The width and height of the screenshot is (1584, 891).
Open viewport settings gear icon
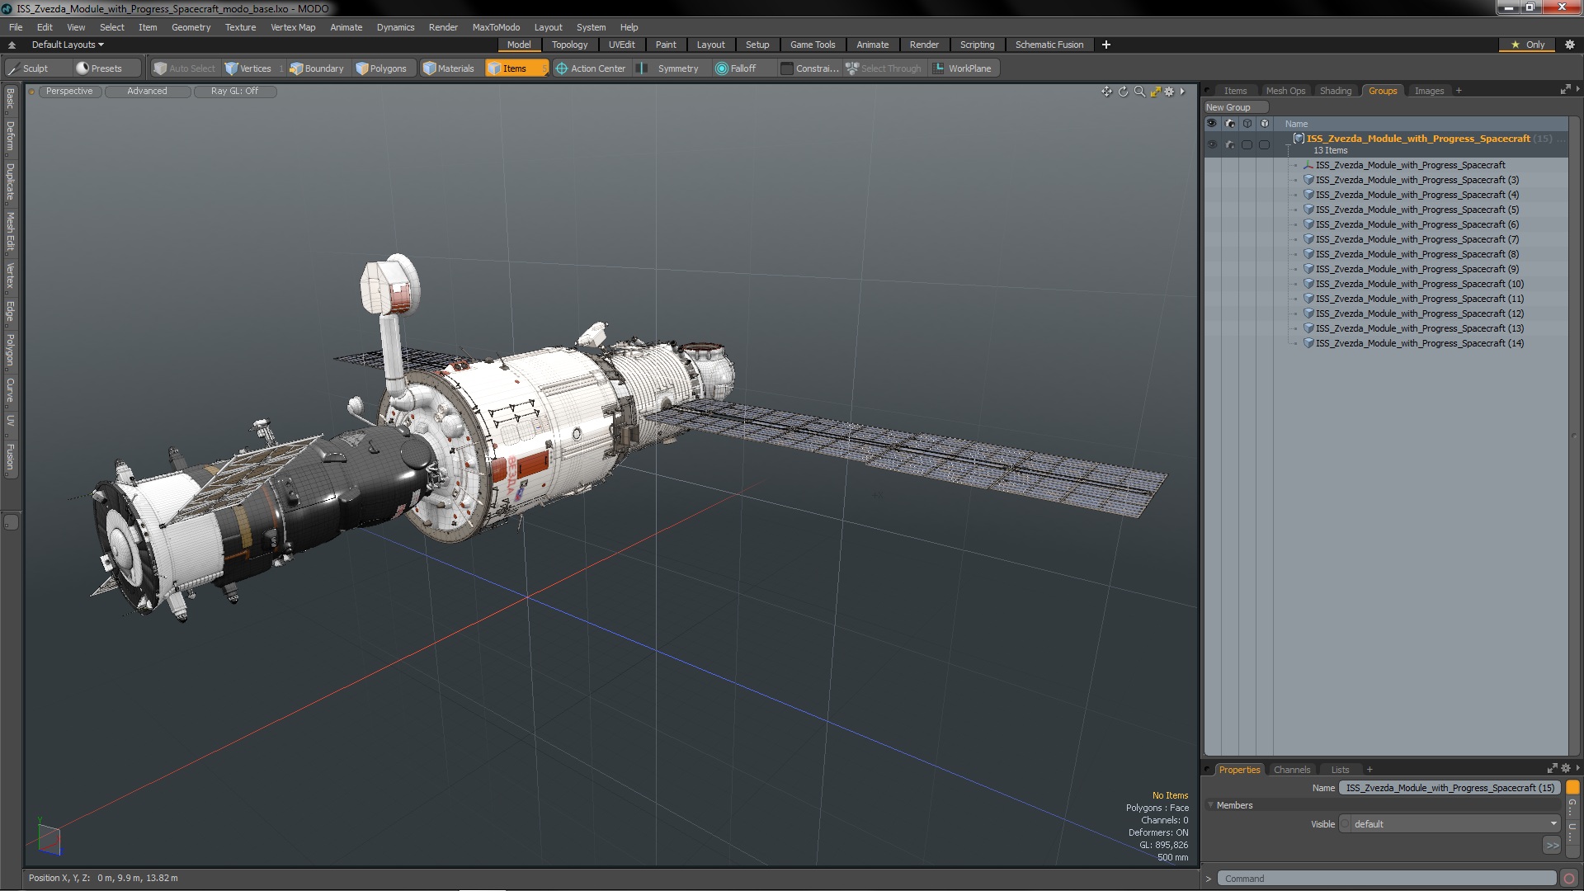(1169, 92)
